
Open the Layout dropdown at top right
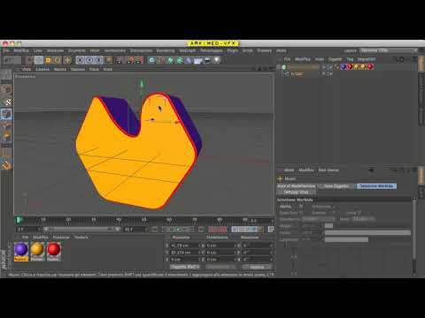(x=388, y=50)
